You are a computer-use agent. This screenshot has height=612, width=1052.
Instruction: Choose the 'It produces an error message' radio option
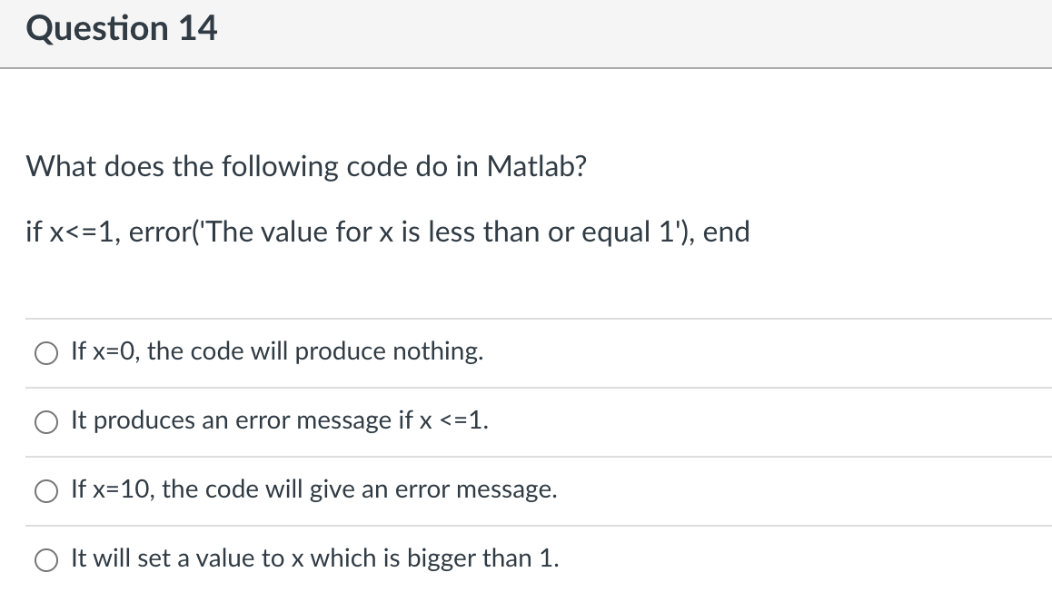coord(46,421)
